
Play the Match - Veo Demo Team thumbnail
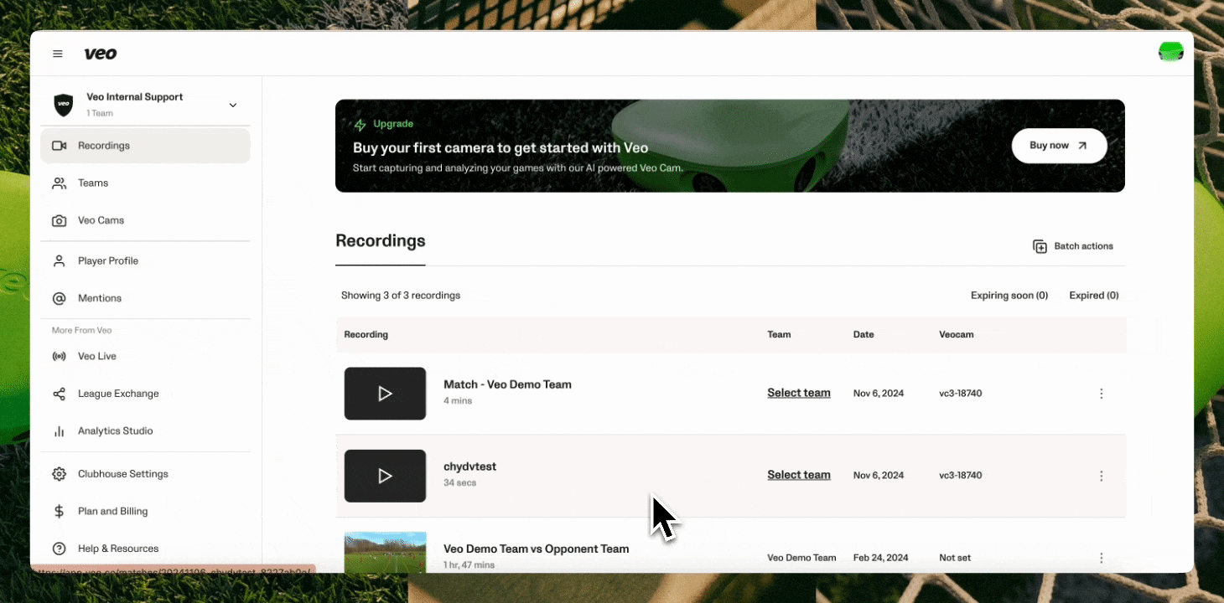[x=385, y=394]
